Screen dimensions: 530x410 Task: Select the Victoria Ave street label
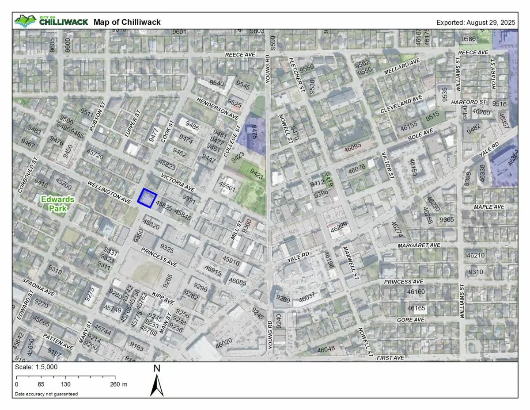coord(178,182)
